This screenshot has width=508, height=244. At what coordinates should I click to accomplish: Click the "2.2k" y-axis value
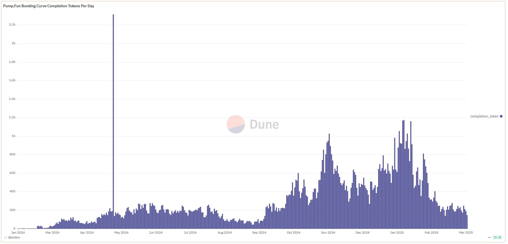click(12, 25)
